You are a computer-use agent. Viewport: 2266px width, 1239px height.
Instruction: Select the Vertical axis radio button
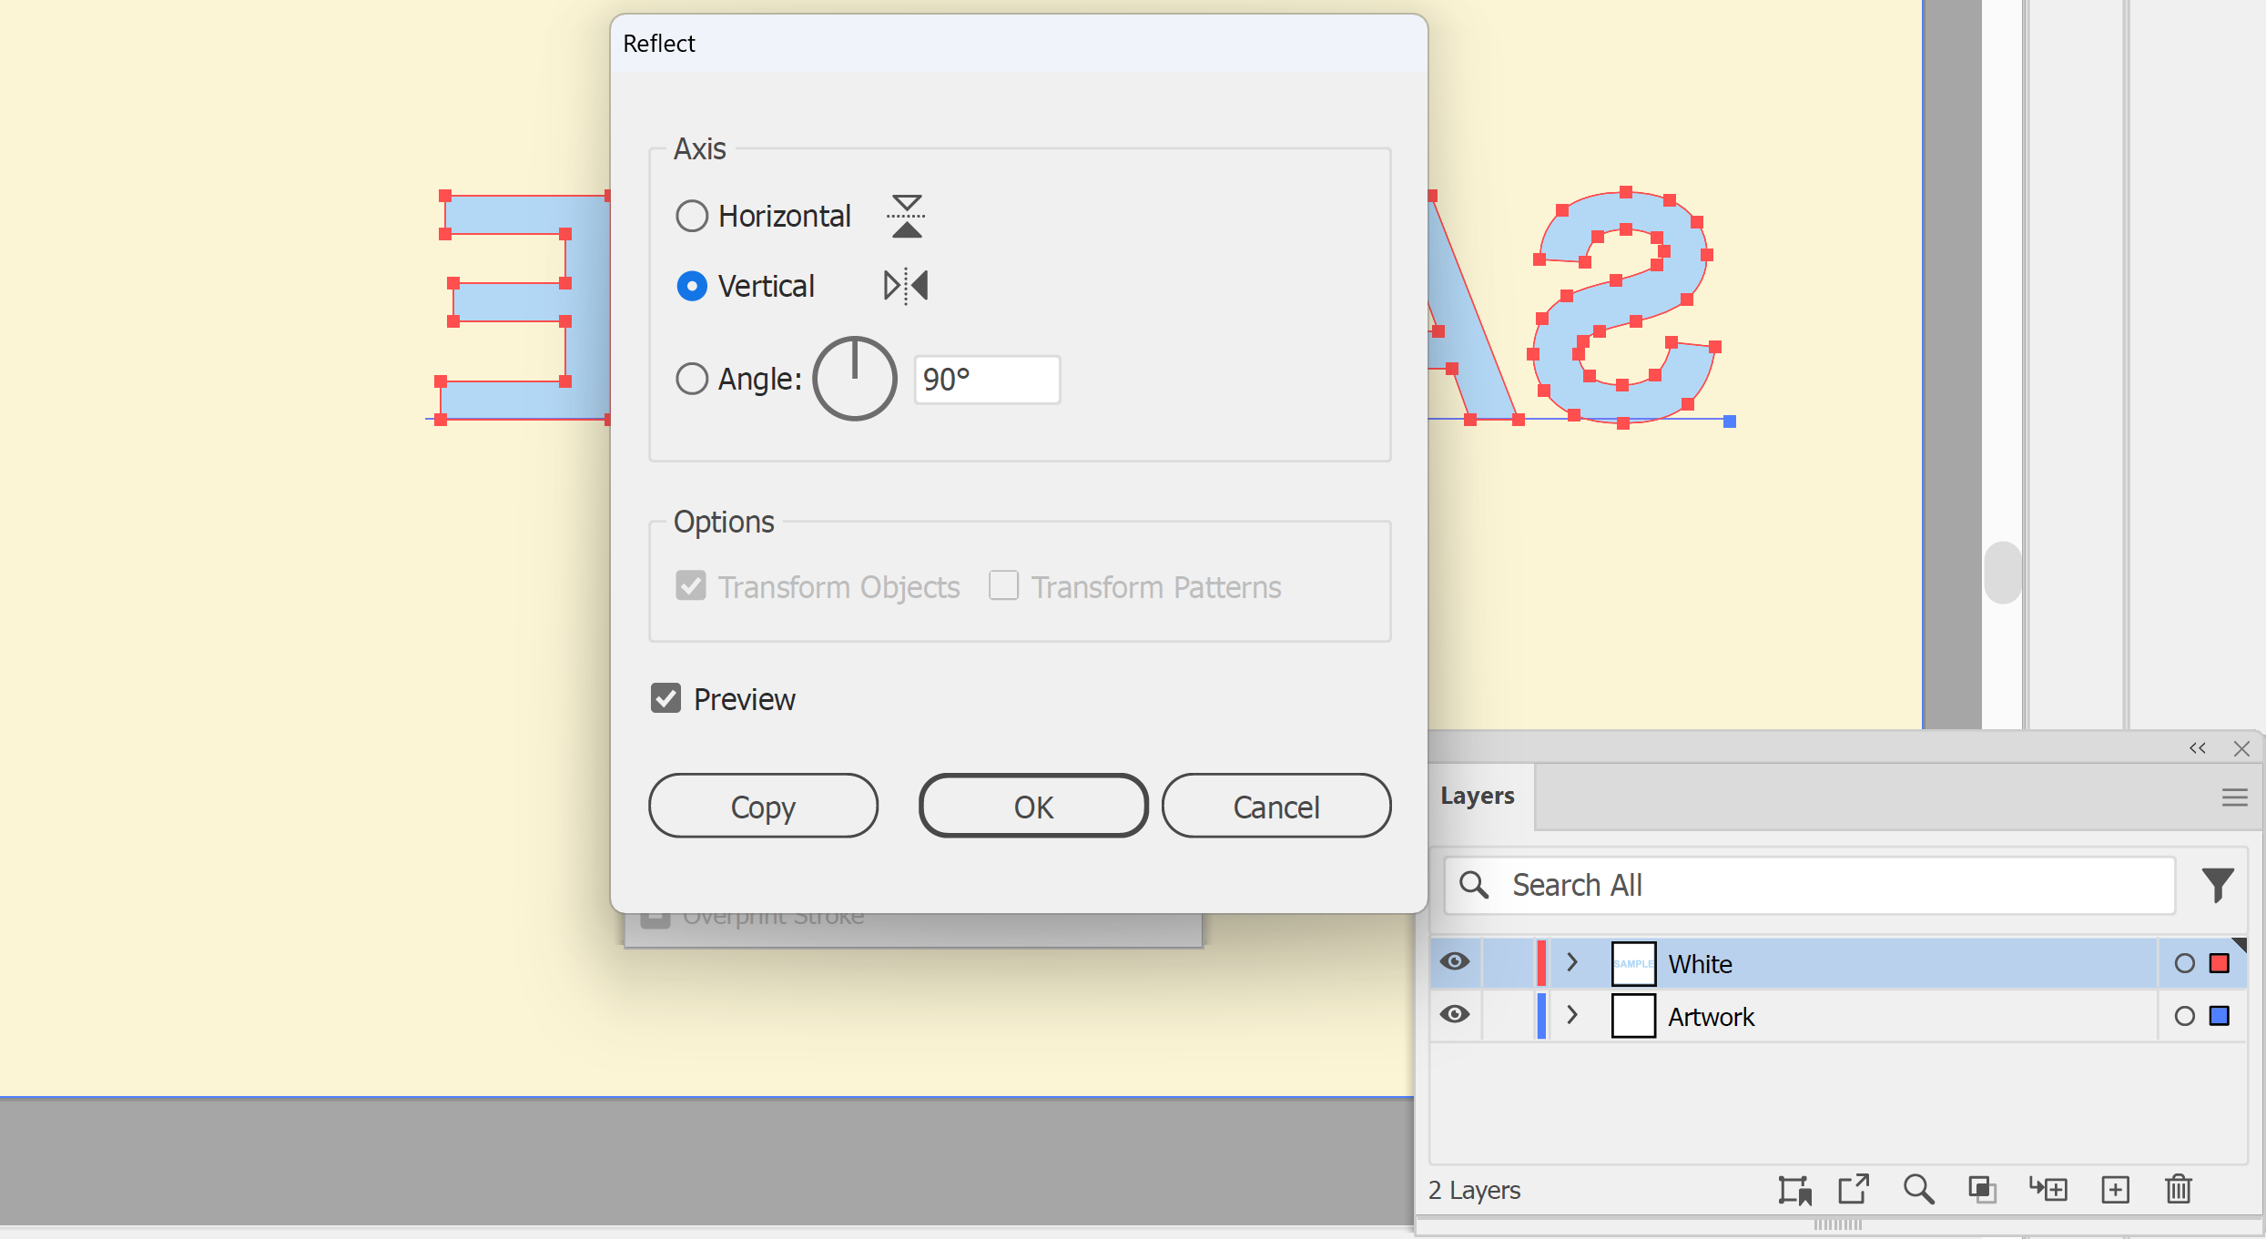tap(692, 286)
